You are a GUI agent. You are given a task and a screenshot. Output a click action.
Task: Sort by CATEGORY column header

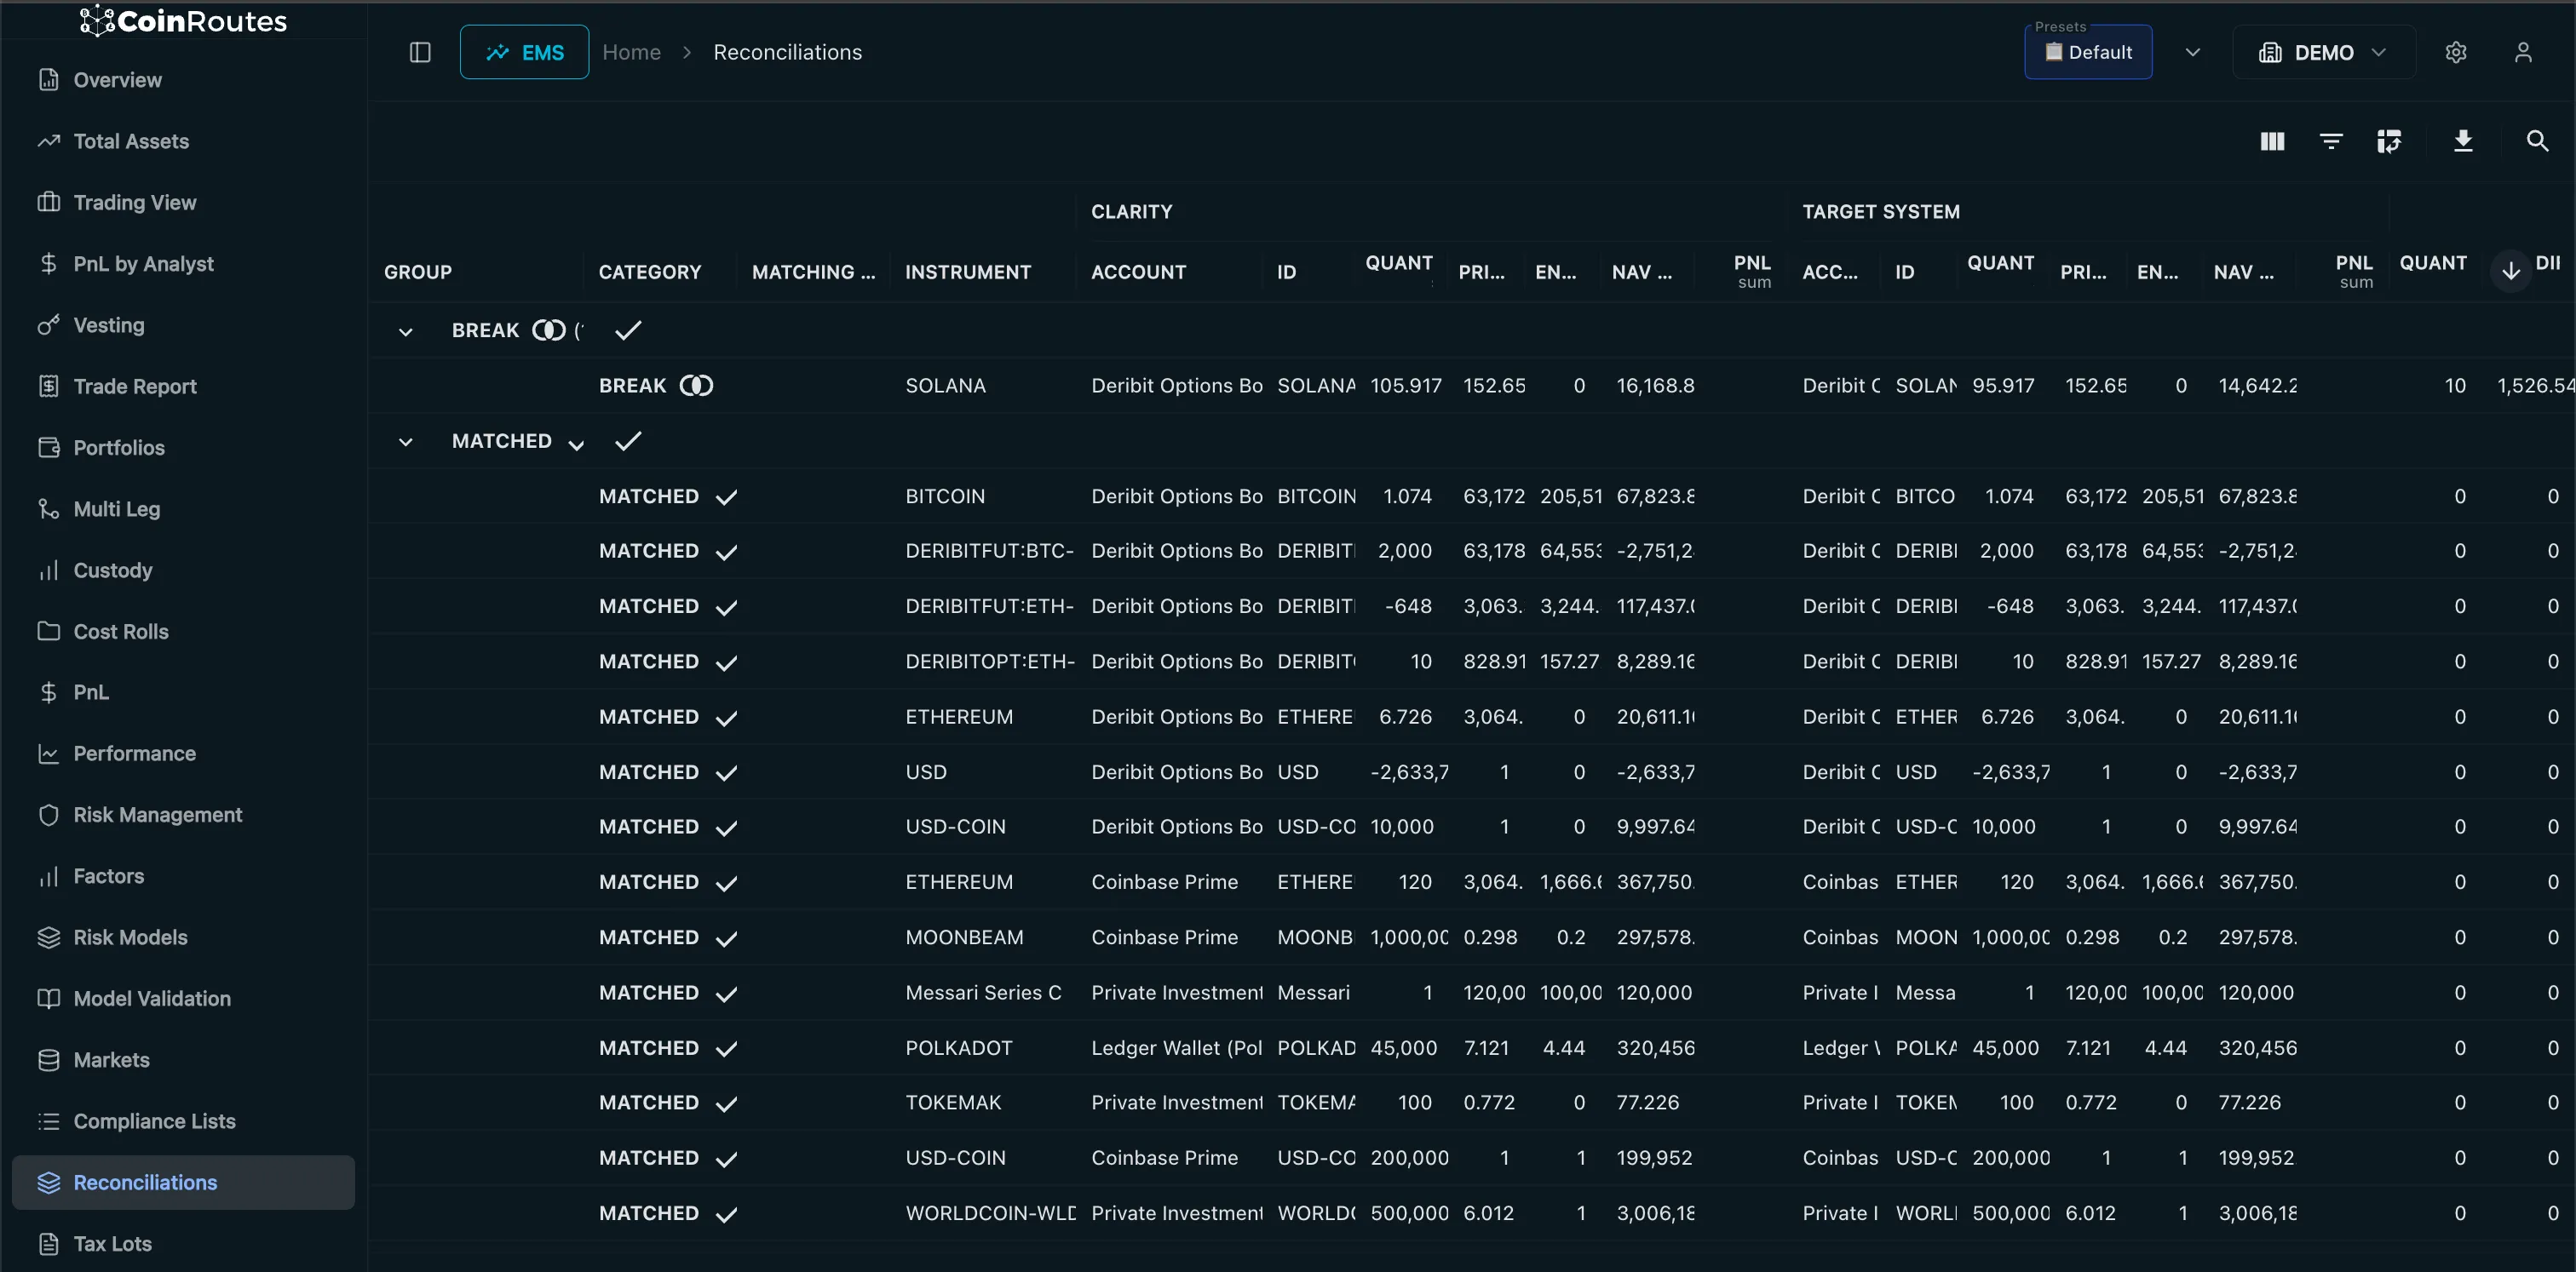coord(650,272)
